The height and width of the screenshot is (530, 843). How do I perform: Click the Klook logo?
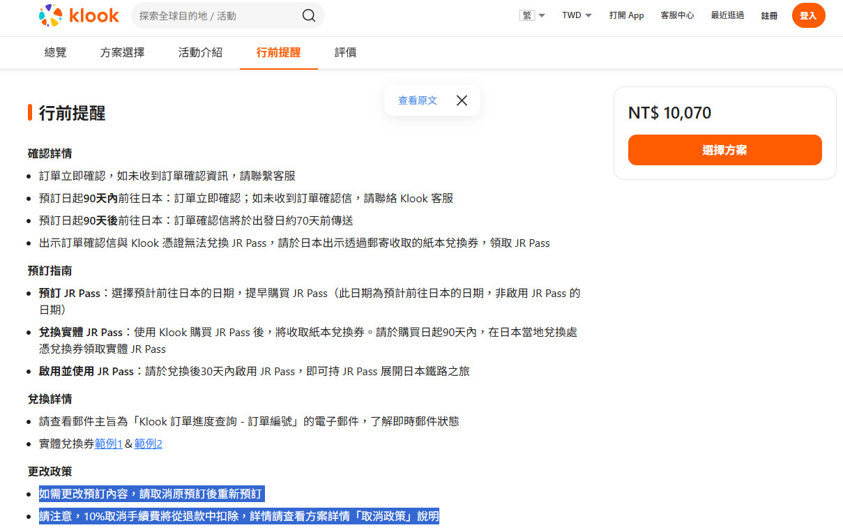tap(79, 15)
